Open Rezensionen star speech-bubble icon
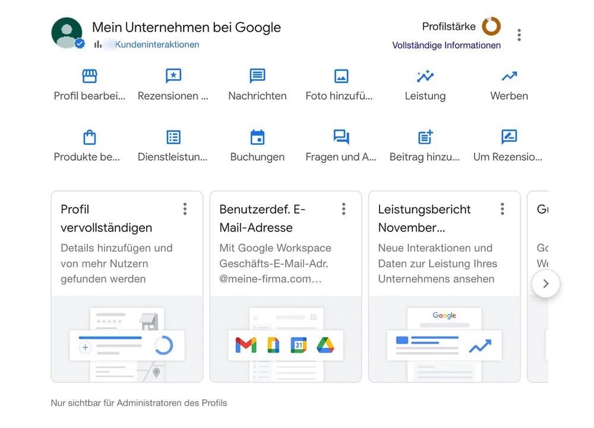The width and height of the screenshot is (594, 428). point(173,76)
